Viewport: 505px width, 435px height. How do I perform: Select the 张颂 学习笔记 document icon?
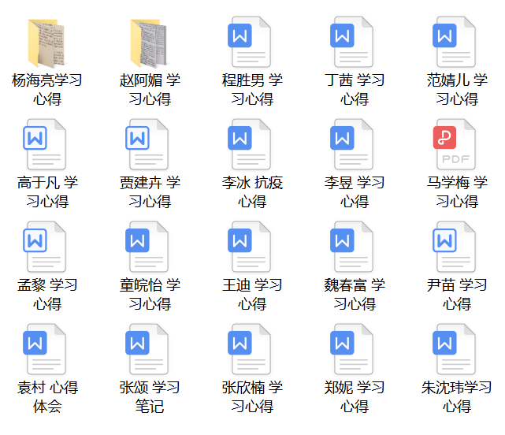pyautogui.click(x=147, y=349)
